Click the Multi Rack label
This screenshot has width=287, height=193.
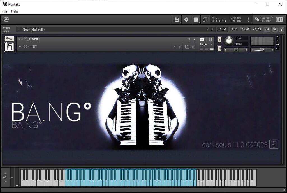[6, 29]
